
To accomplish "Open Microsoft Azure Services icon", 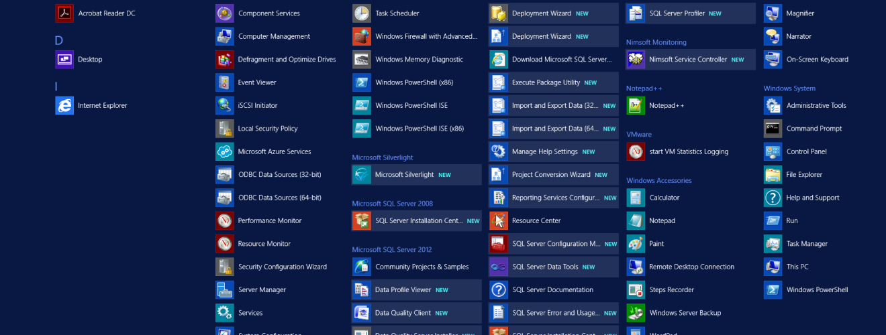I will pyautogui.click(x=225, y=151).
